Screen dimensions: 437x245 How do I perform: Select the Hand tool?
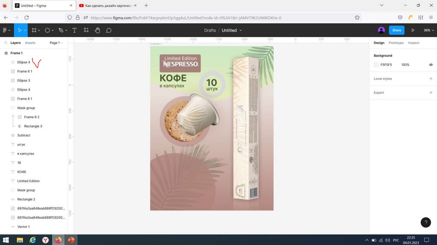coord(97,30)
